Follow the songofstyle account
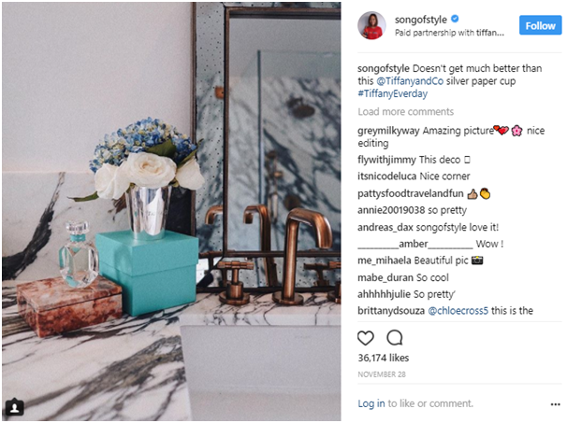Viewport: 567px width, 423px height. tap(540, 25)
